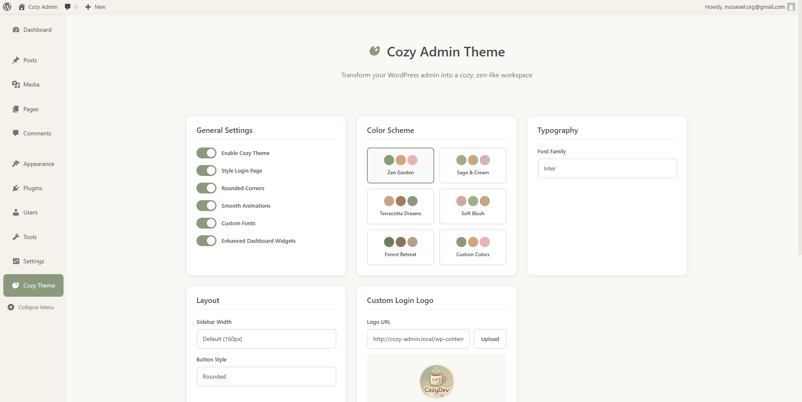Click the Tools wrench icon
The width and height of the screenshot is (802, 402).
click(x=16, y=237)
